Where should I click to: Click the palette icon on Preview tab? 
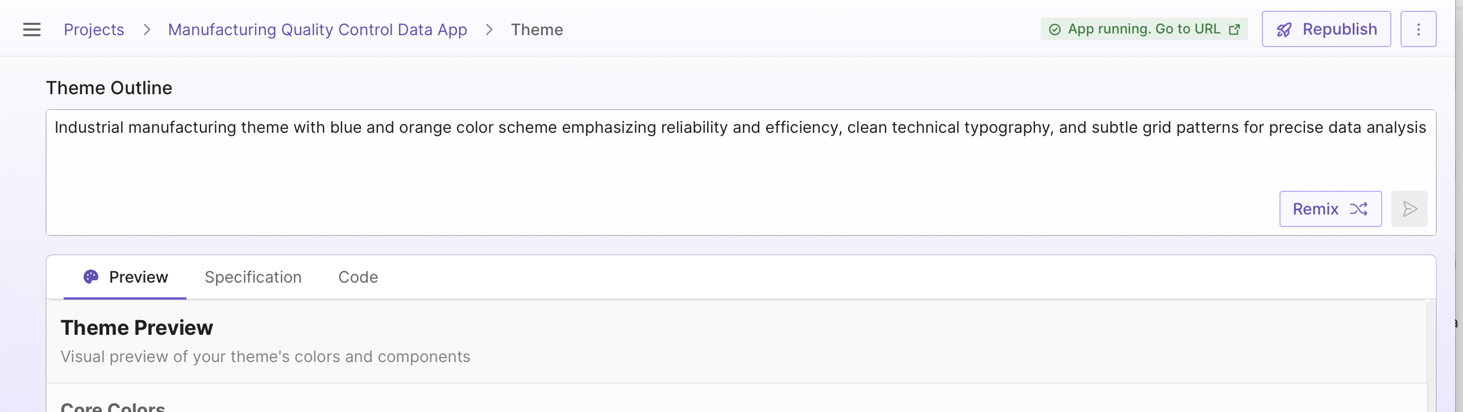coord(91,277)
